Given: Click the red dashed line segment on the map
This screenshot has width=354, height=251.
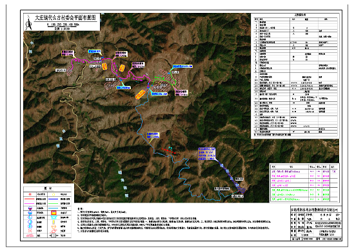Looking at the screenshot, I should [x=168, y=152].
